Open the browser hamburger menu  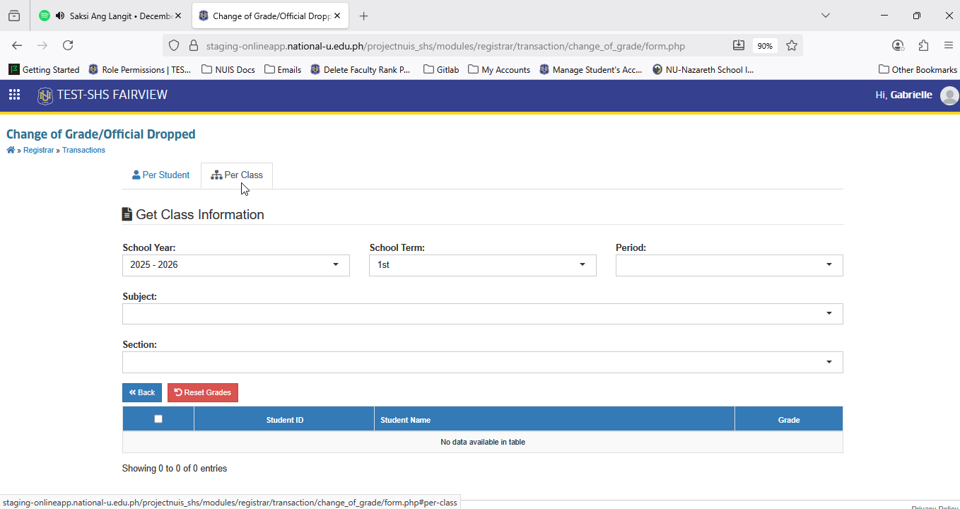949,45
